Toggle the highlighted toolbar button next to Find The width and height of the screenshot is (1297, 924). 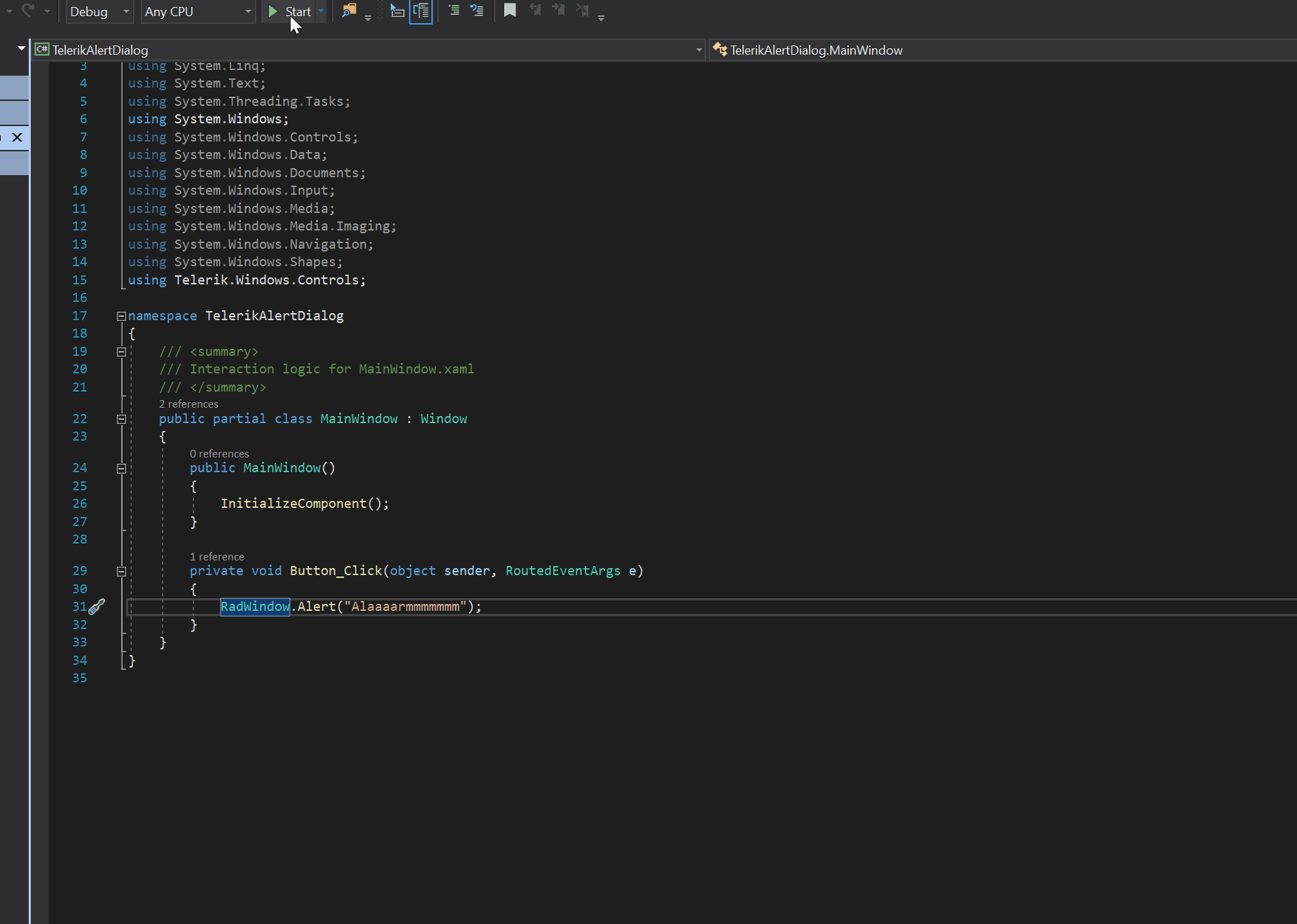[421, 11]
